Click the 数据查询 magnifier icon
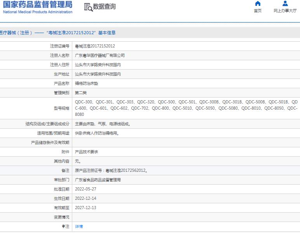This screenshot has width=300, height=234. (x=88, y=7)
